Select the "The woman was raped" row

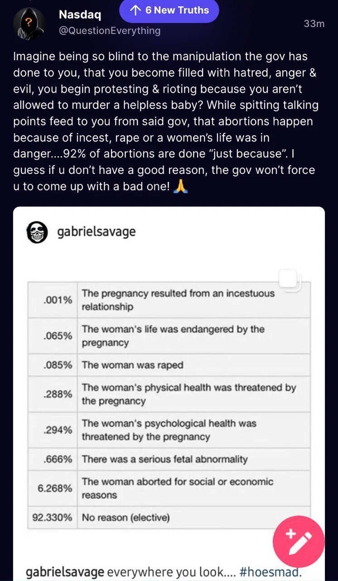[x=169, y=365]
